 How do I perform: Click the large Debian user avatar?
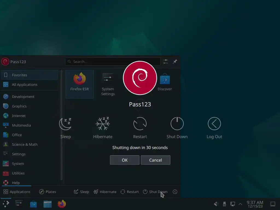(x=140, y=78)
